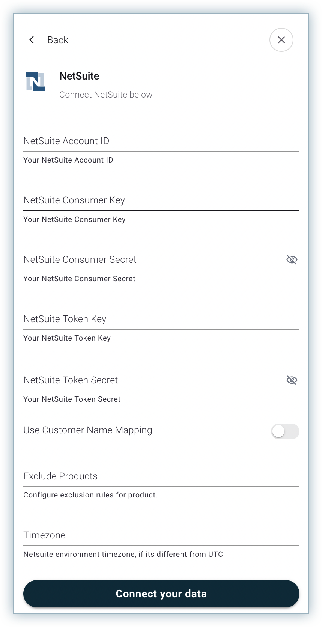Click the NetSuite heading title

pyautogui.click(x=79, y=76)
